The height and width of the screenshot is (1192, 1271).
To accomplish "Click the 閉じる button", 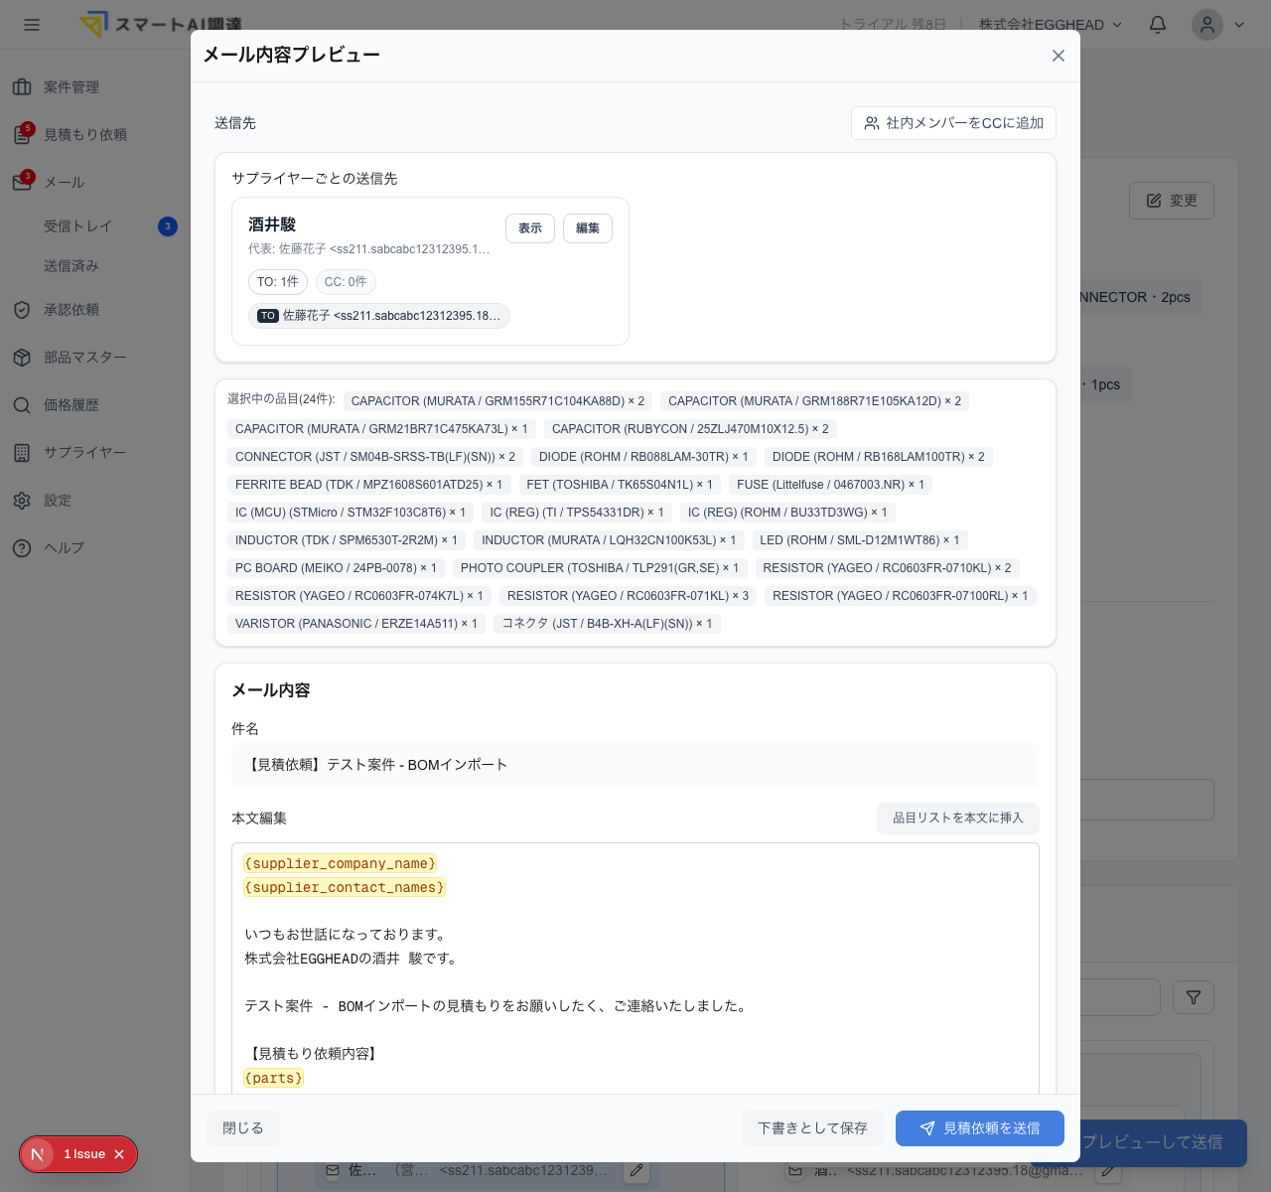I will click(243, 1128).
